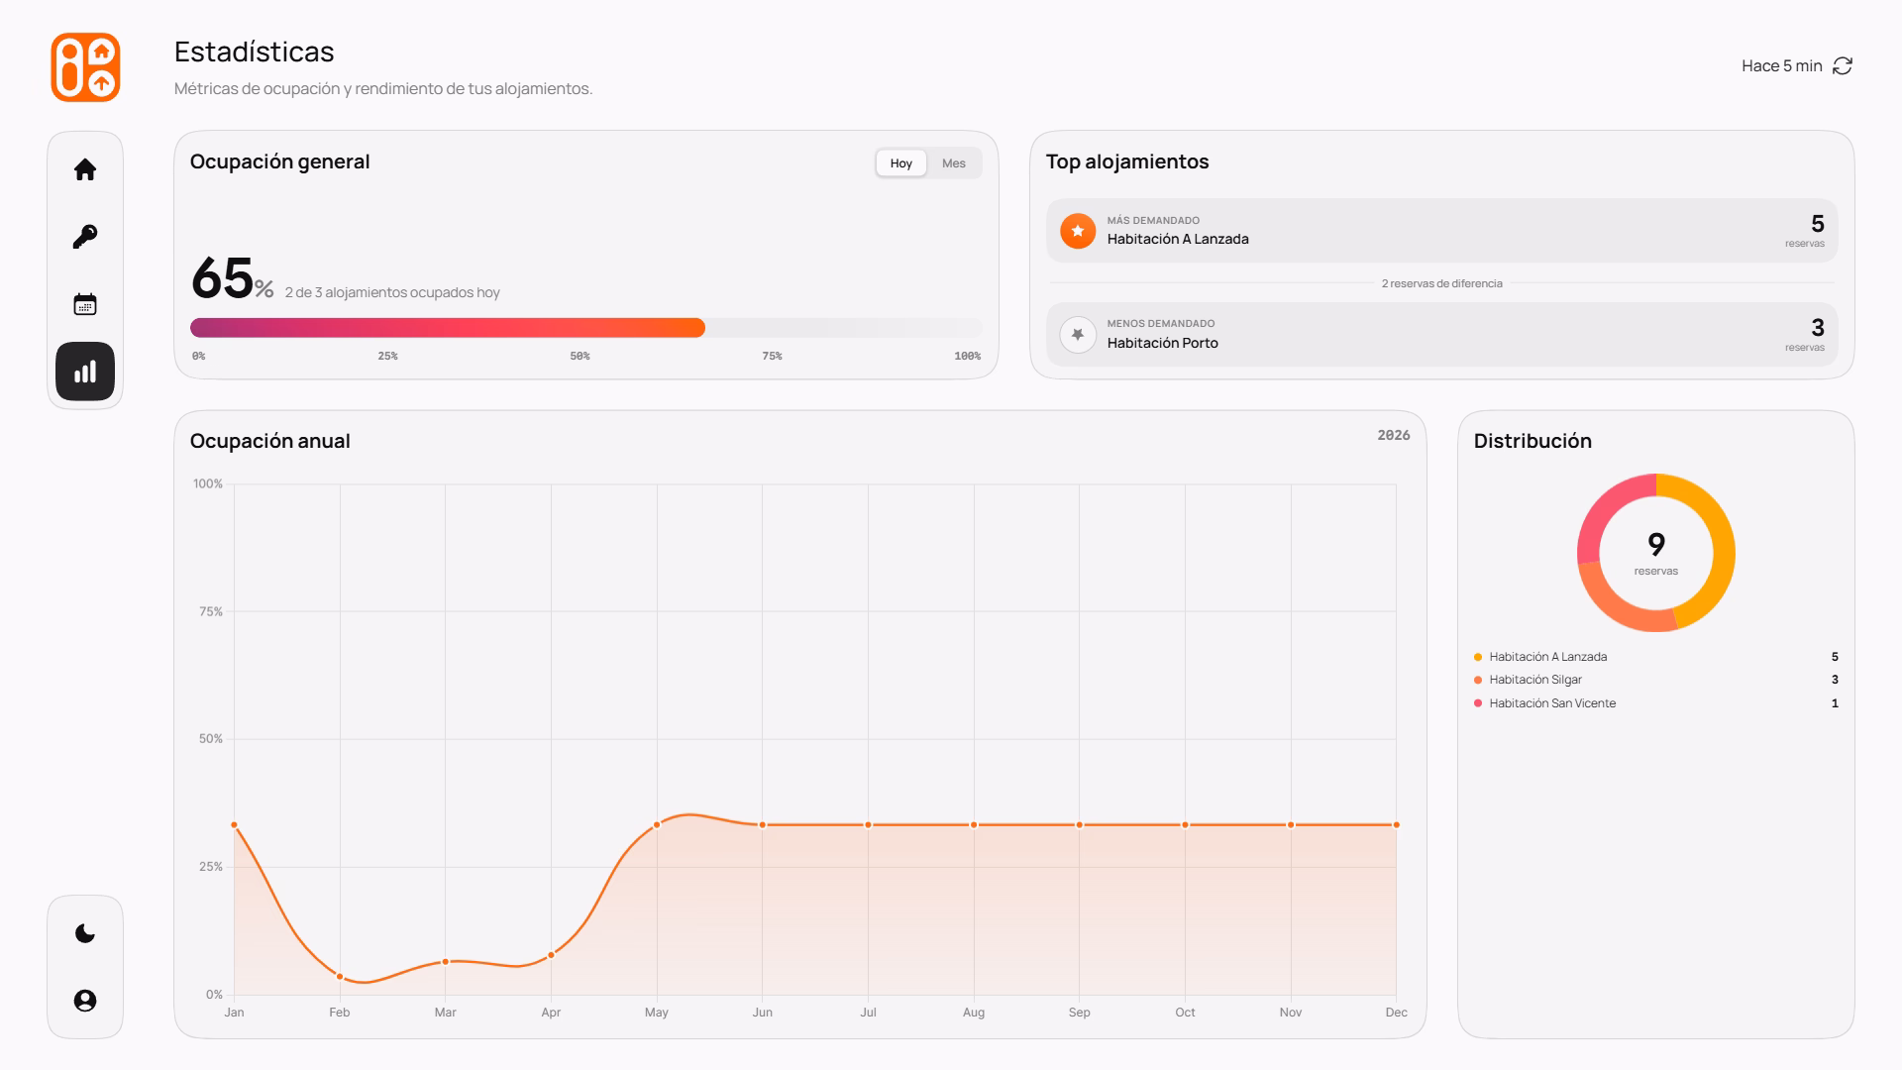Click the most demanded star icon

[1078, 231]
